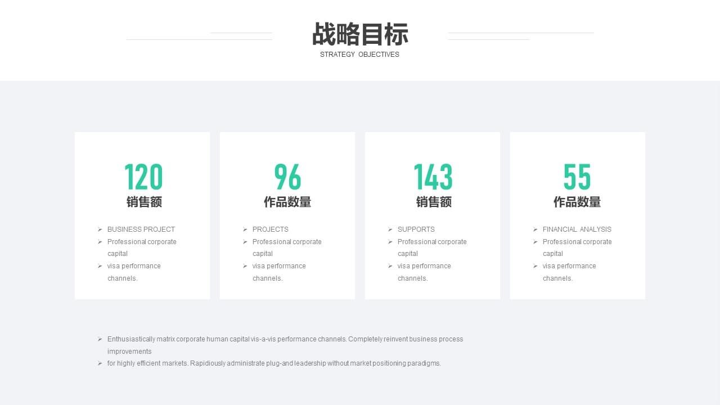Image resolution: width=720 pixels, height=405 pixels.
Task: Click Professional corporate capital in the 96 card
Action: (x=287, y=247)
